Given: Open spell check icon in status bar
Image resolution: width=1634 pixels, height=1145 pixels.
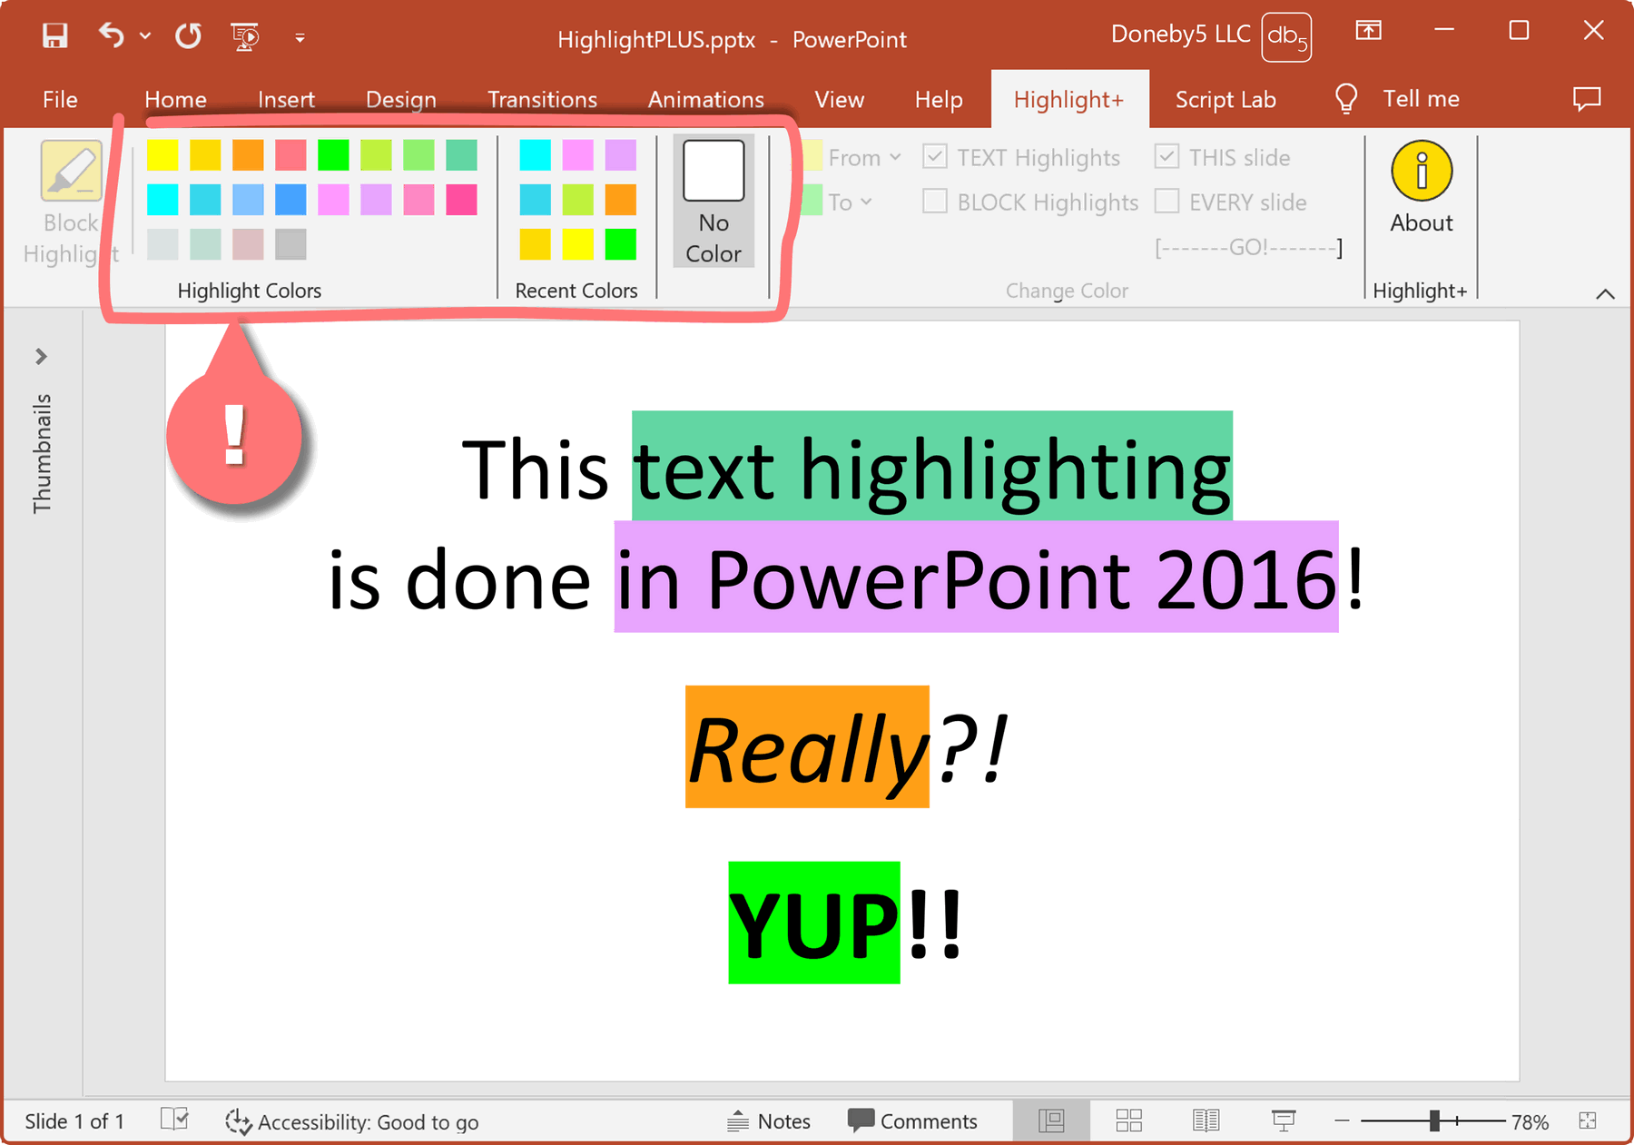Looking at the screenshot, I should point(174,1120).
